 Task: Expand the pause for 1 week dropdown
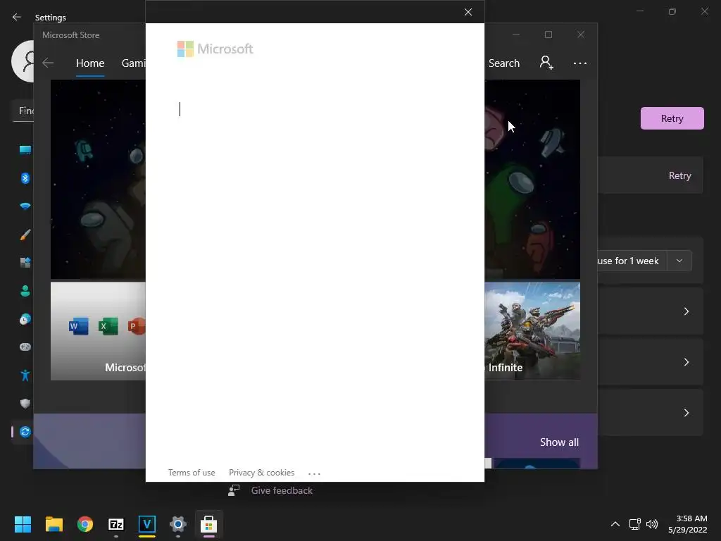[679, 261]
